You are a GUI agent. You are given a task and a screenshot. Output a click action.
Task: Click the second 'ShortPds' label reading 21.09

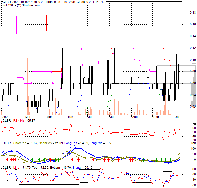point(51,143)
